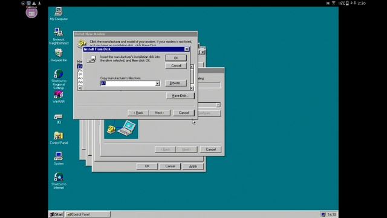
Task: Open the Copy manufacturer's files from dropdown
Action: coord(157,84)
